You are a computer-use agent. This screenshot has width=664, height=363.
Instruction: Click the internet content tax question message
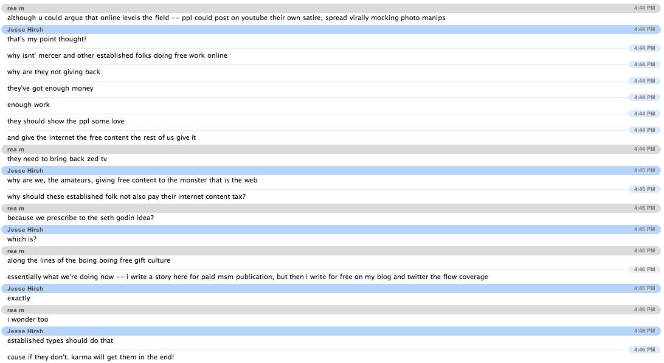coord(126,197)
